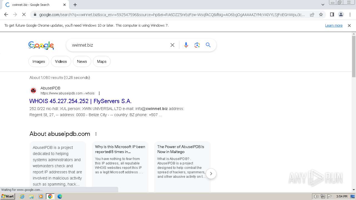Filter results by News
Viewport: 356px width, 200px height.
(x=82, y=61)
